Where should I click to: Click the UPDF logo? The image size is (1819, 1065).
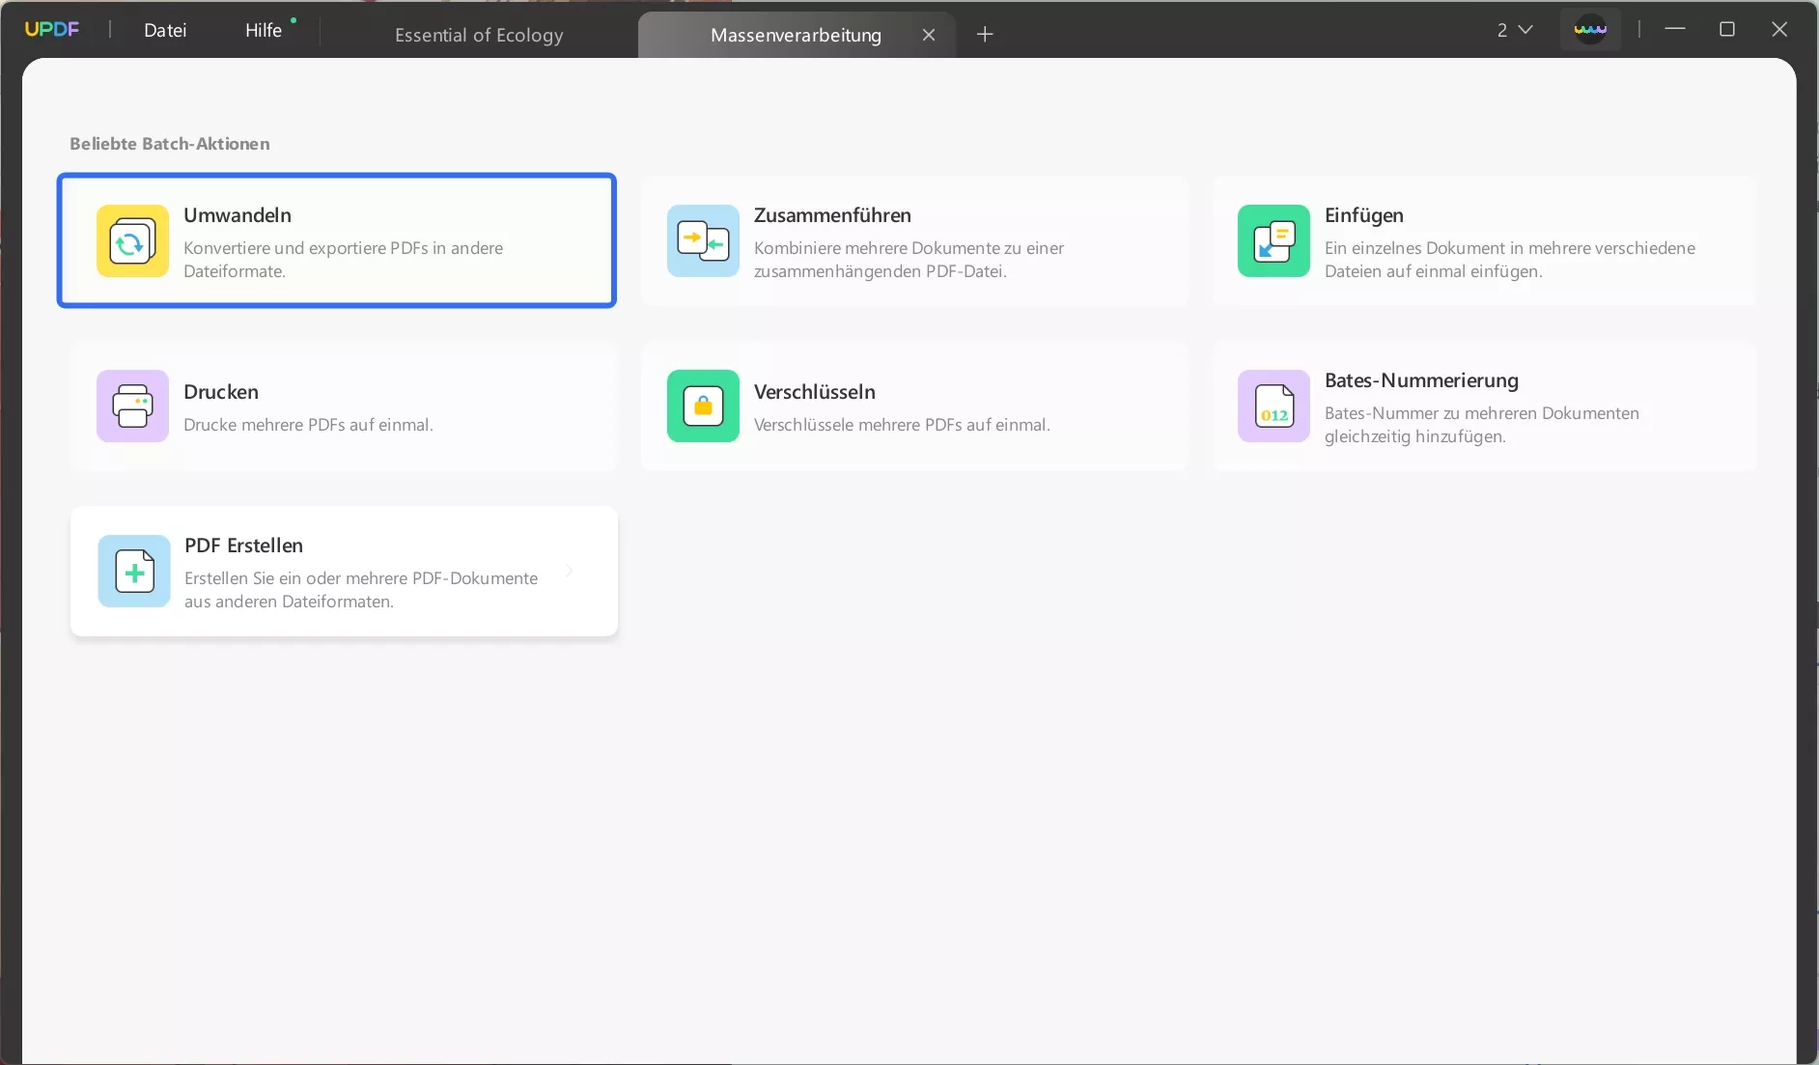[52, 29]
